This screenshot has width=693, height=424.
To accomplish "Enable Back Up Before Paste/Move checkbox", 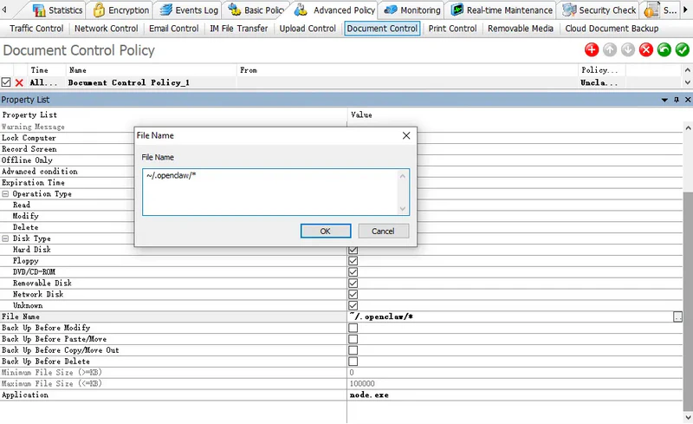I will coord(353,339).
